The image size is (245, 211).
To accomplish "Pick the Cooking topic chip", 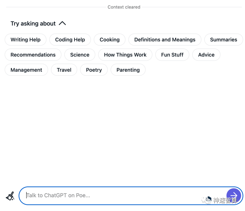I will click(109, 40).
